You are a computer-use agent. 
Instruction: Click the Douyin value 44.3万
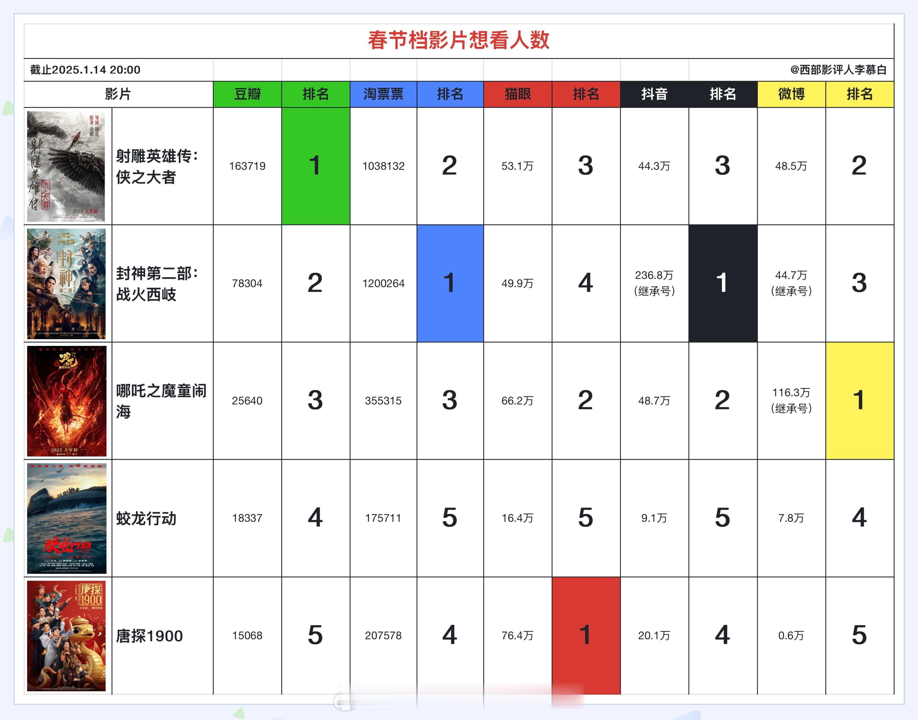click(x=654, y=166)
